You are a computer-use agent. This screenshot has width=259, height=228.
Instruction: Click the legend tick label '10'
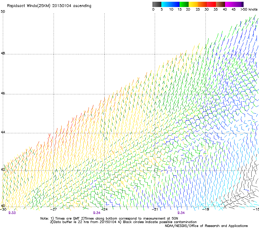pos(171,9)
